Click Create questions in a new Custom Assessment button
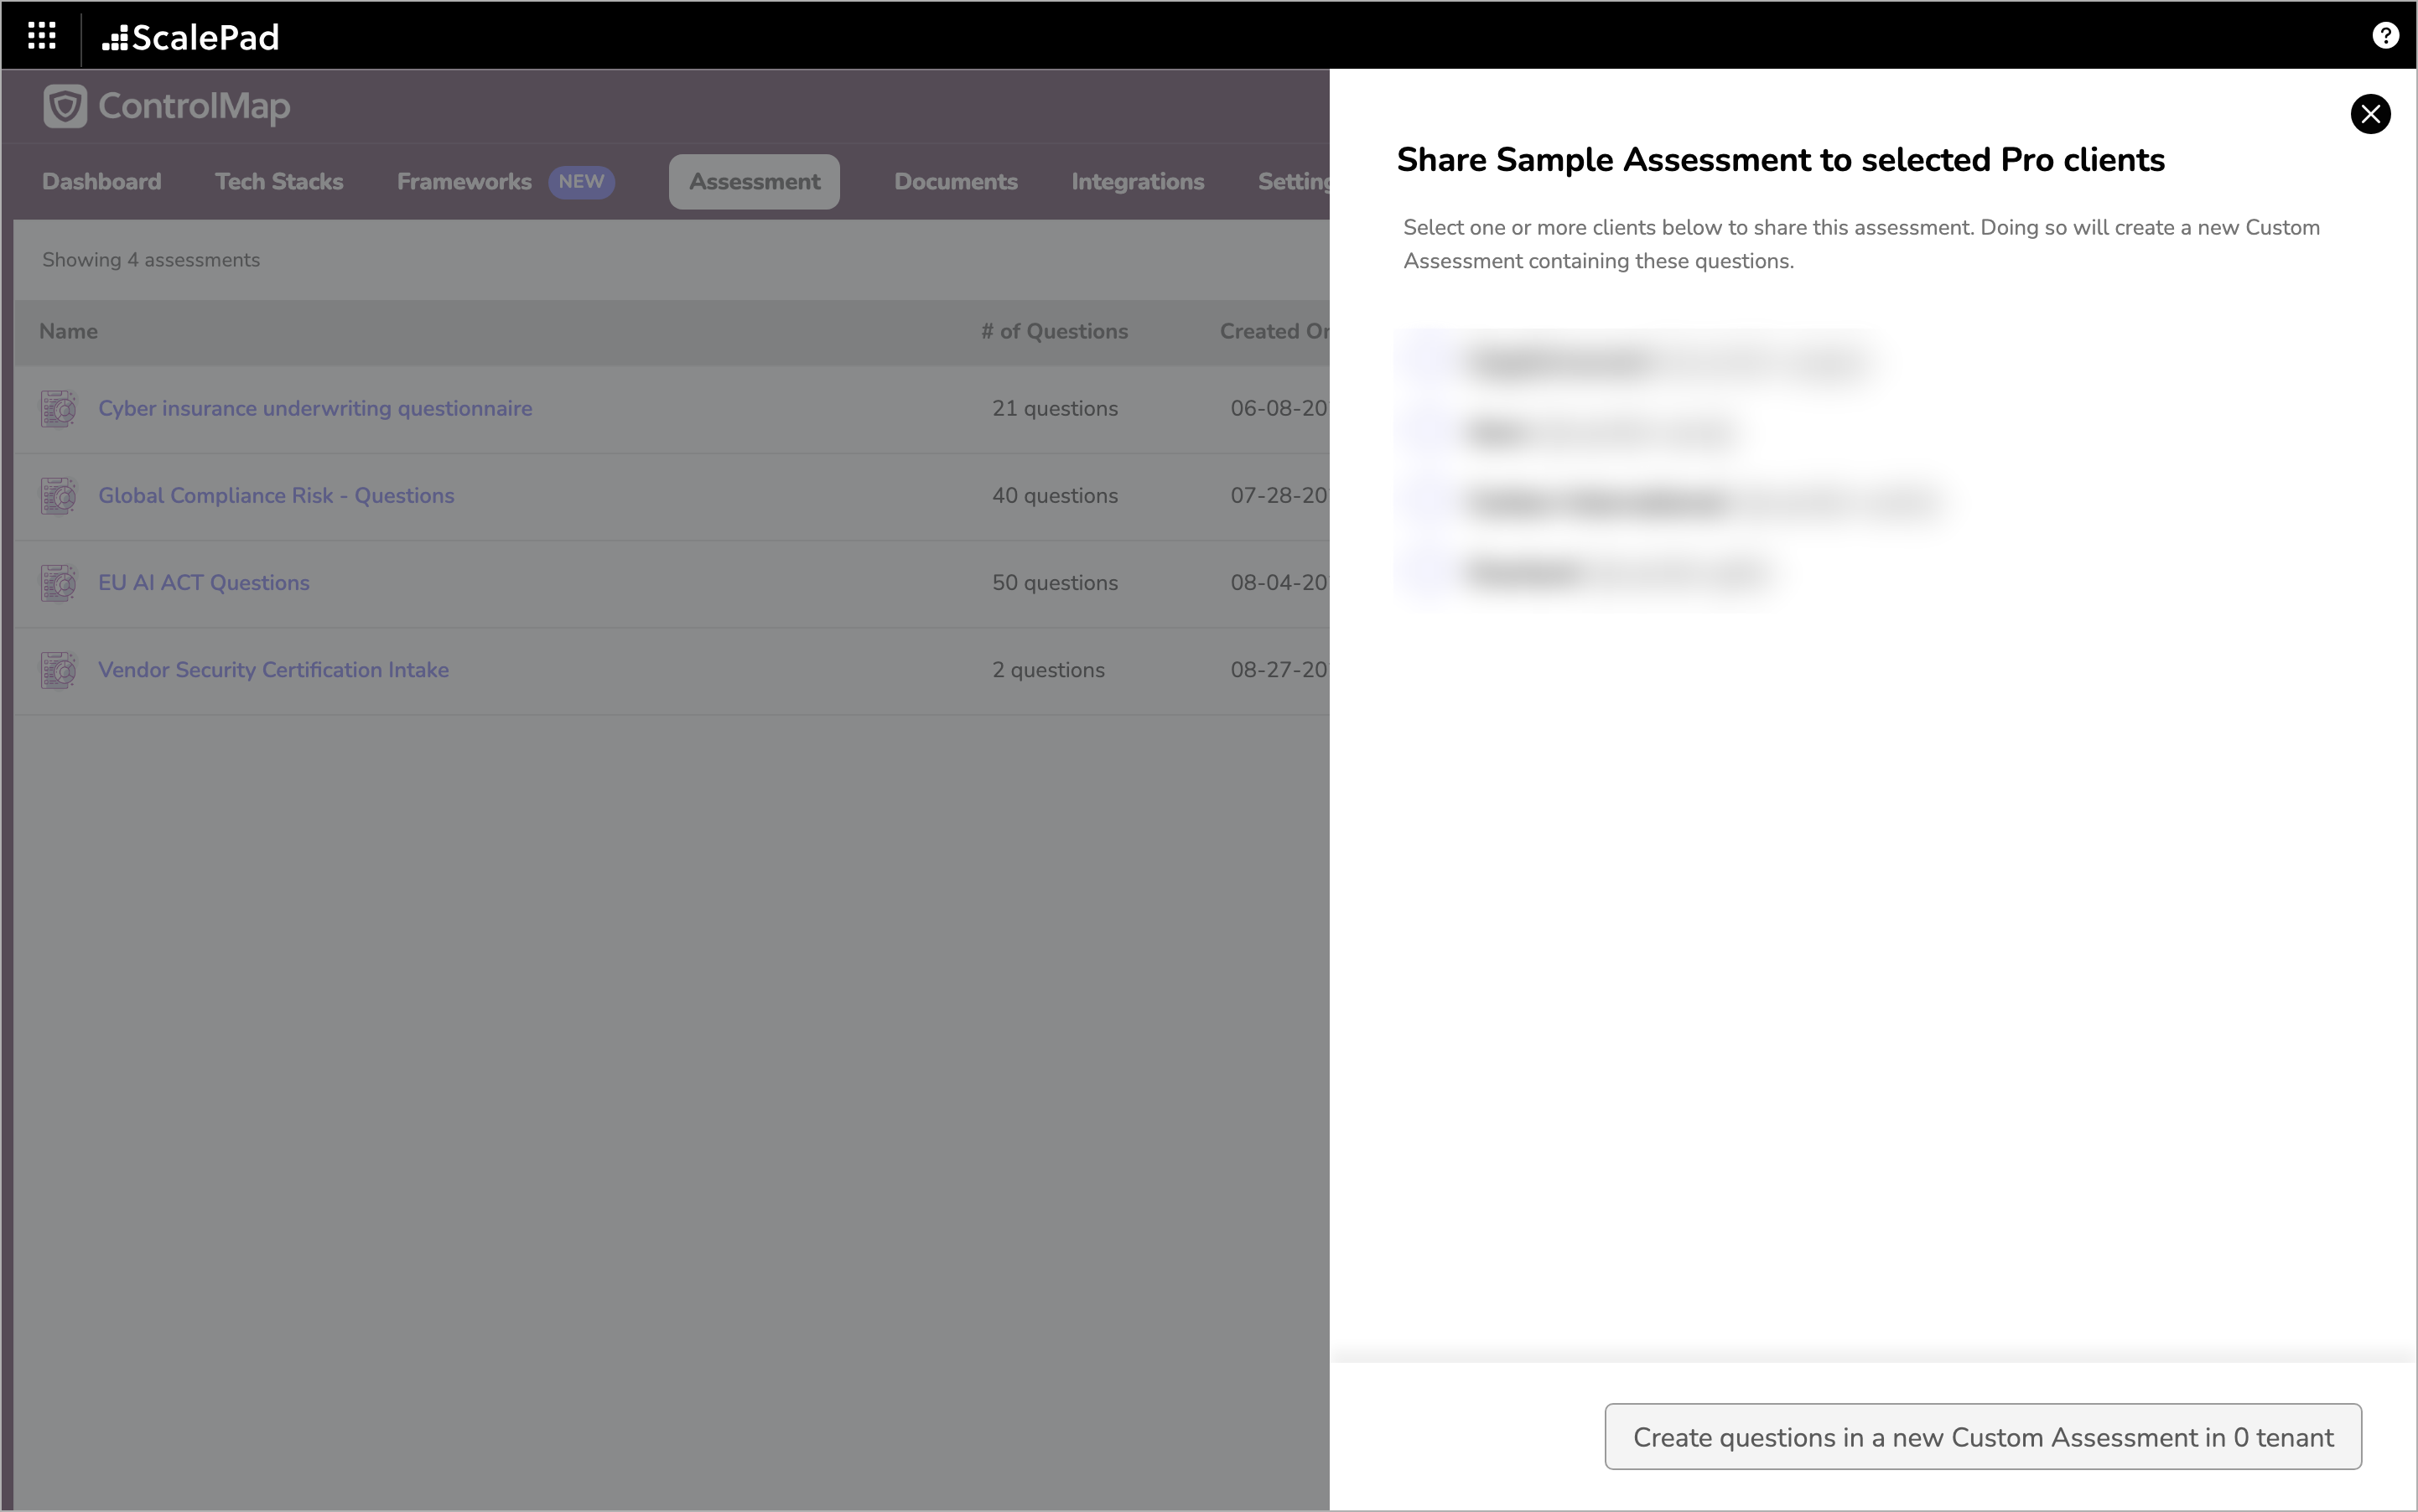Image resolution: width=2418 pixels, height=1512 pixels. [1982, 1437]
